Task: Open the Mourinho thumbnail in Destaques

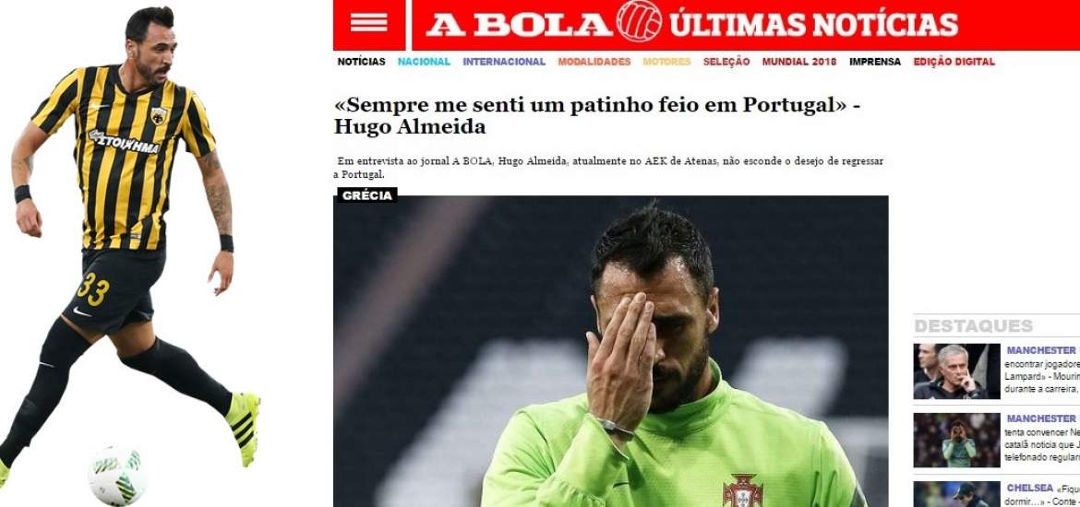Action: 956,371
